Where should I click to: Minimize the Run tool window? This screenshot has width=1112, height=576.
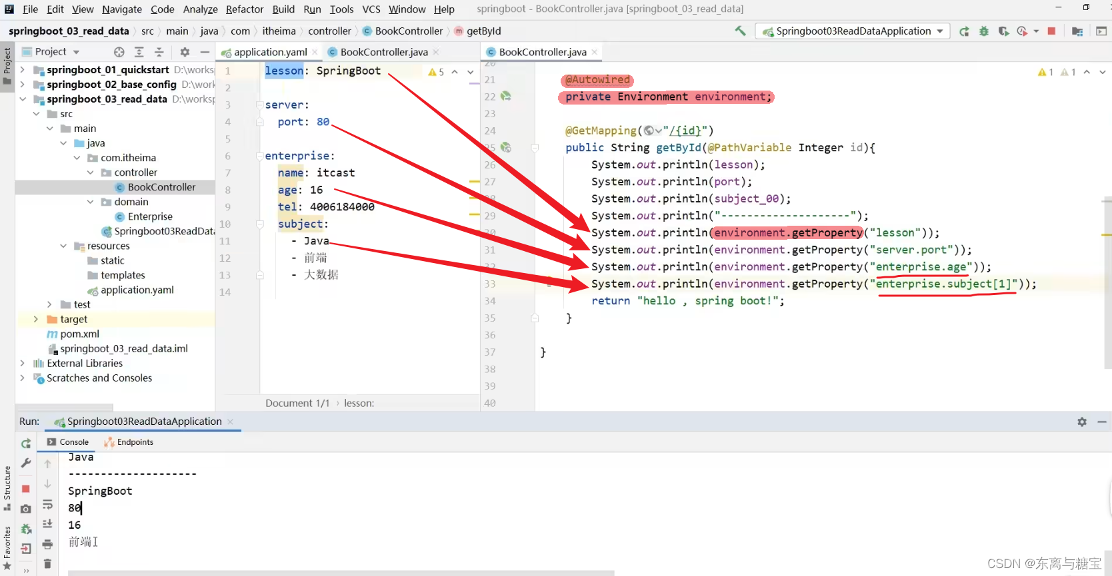1102,422
